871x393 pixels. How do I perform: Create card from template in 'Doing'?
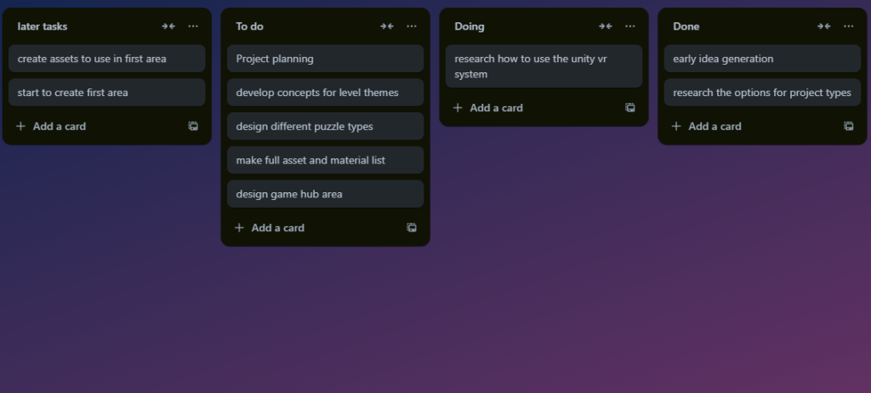click(x=630, y=108)
